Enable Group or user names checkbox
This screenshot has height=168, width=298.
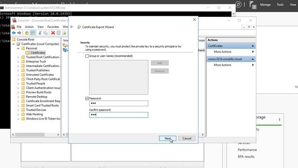click(x=87, y=56)
